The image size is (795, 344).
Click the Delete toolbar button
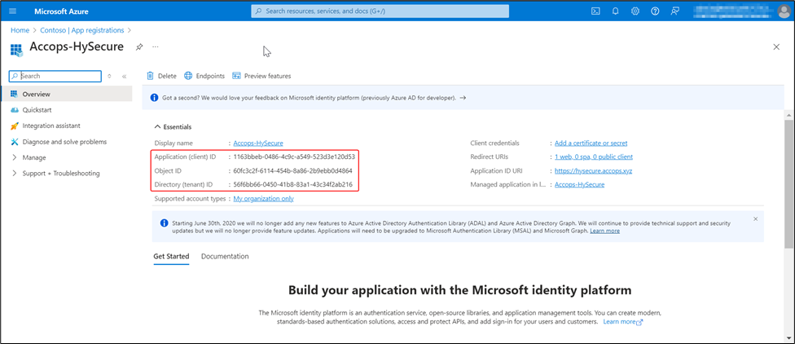click(161, 76)
